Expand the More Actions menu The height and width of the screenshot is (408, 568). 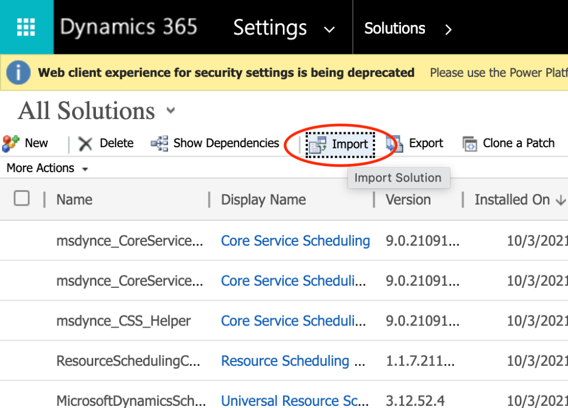(85, 169)
